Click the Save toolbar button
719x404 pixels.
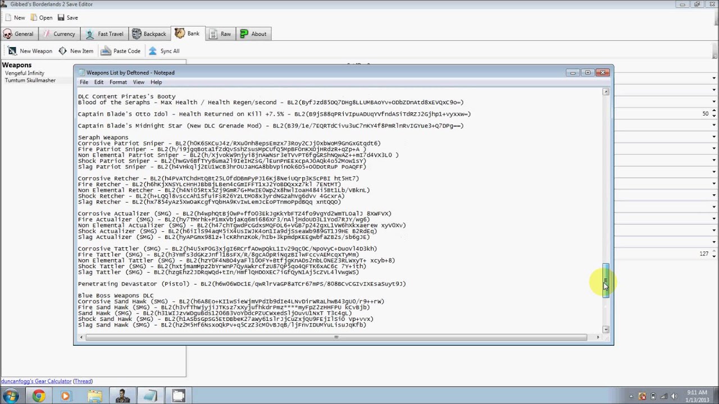pos(67,17)
